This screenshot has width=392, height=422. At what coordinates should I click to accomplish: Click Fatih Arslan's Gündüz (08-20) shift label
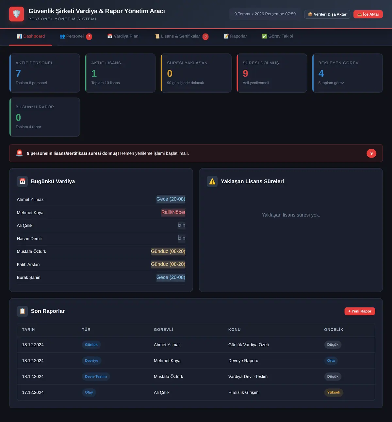point(168,264)
